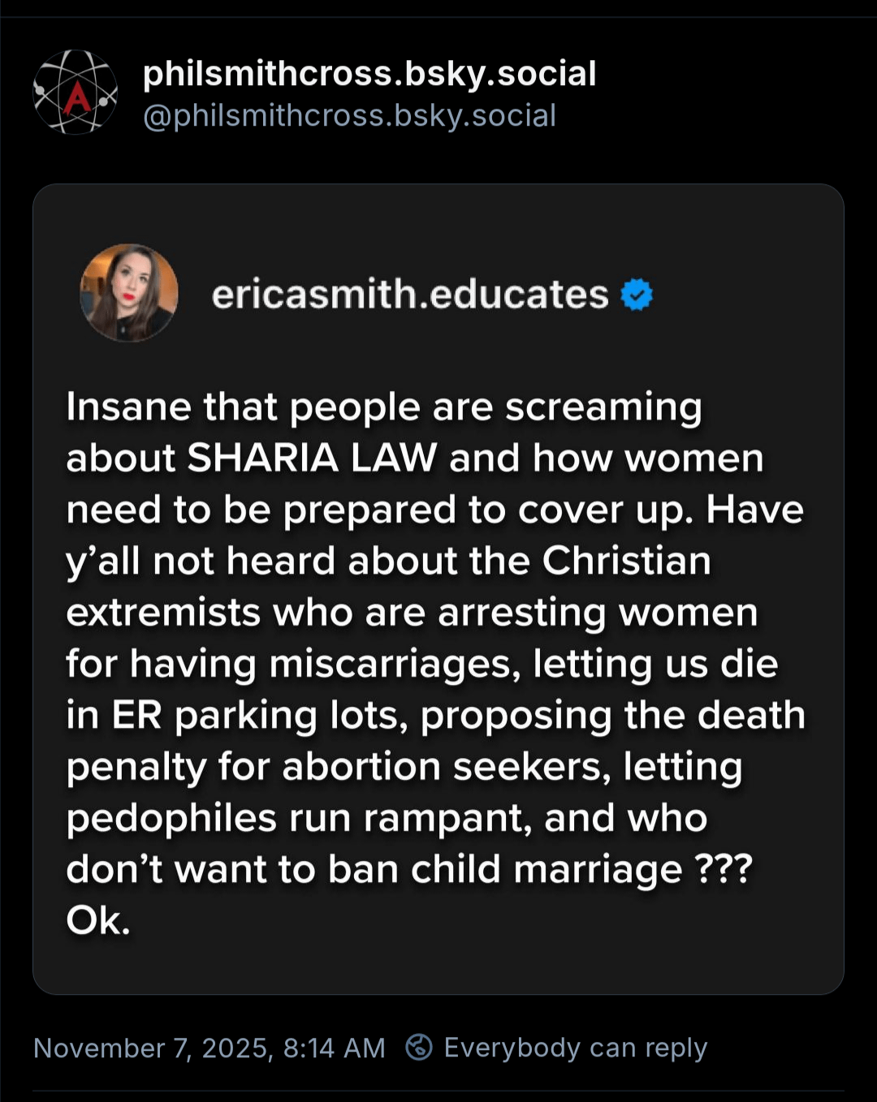Viewport: 877px width, 1102px height.
Task: Click the words "SHARIA LAW" in the post
Action: (313, 458)
